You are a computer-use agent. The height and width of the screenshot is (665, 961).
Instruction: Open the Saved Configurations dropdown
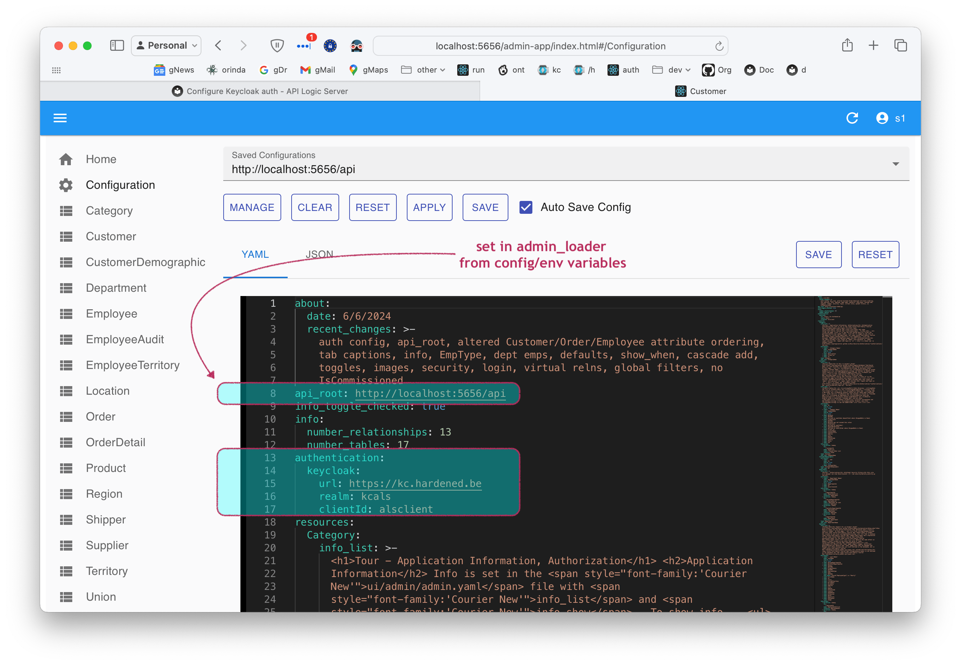[896, 164]
